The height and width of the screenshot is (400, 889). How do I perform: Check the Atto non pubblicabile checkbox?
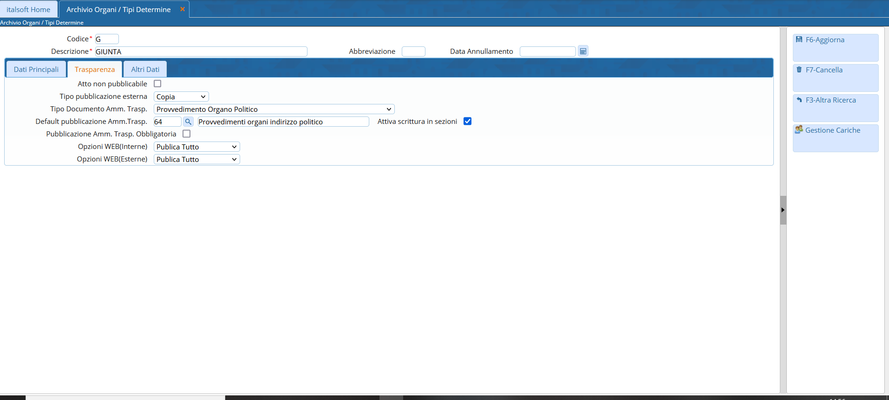point(157,84)
